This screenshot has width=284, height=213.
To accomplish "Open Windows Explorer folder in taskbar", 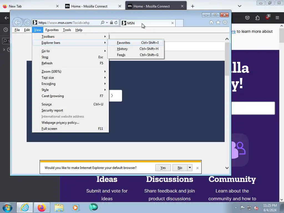I will click(59, 208).
